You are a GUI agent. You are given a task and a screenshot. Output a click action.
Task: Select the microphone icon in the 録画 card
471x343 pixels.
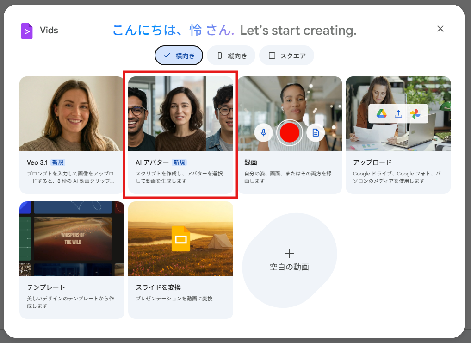click(x=263, y=132)
